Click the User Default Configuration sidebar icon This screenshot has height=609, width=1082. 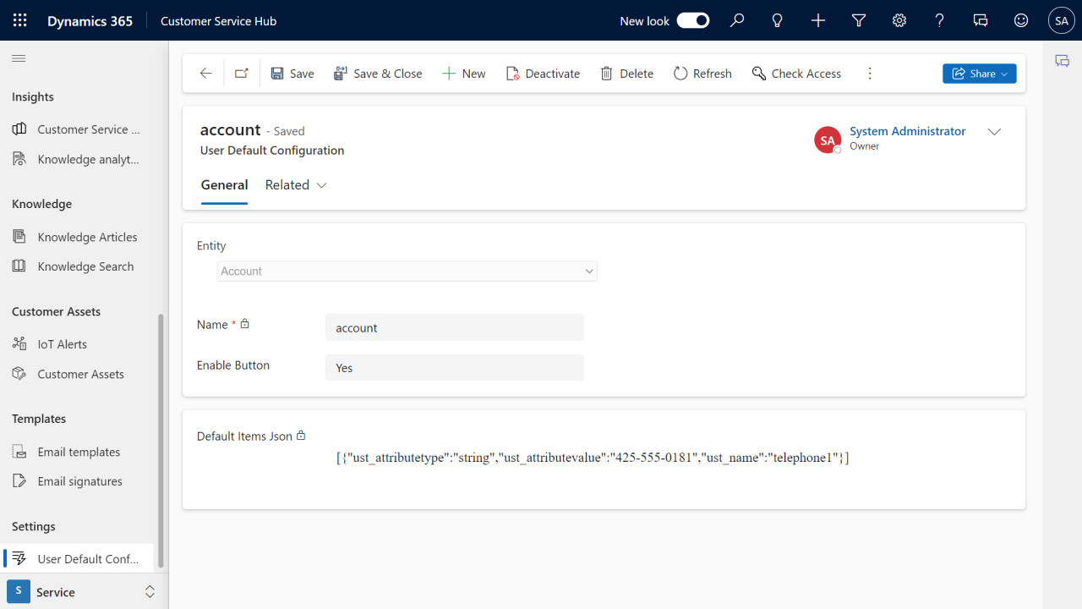click(x=19, y=559)
